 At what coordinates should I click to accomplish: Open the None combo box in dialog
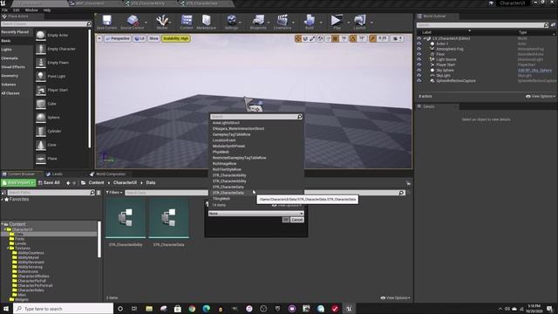tap(255, 213)
